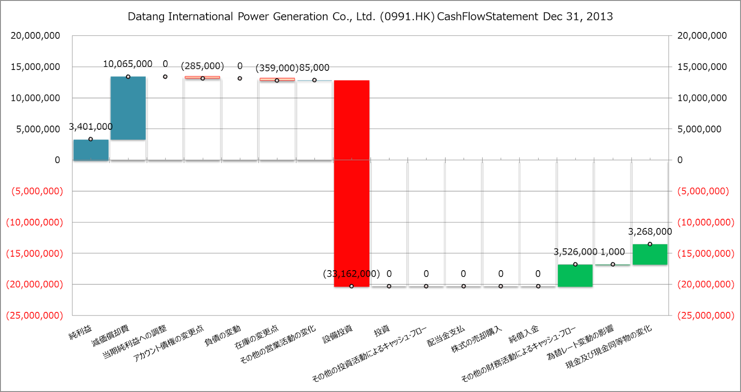Click the zero label above 当期純利益への調整
This screenshot has height=392, width=741.
tap(165, 64)
